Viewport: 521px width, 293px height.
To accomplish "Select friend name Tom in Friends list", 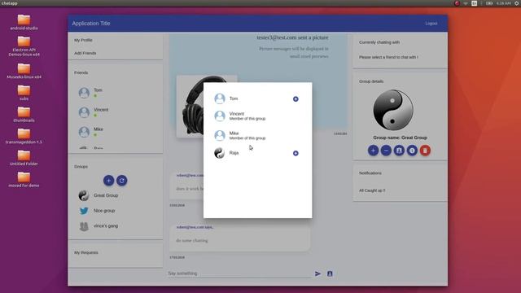I will click(98, 90).
